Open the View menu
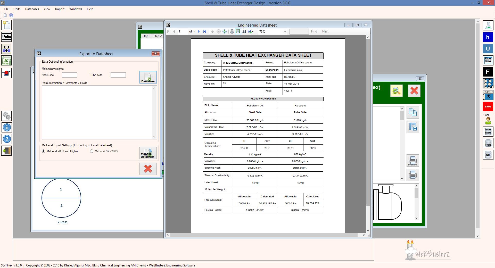Screen dimensions: 495x268 click(47, 9)
